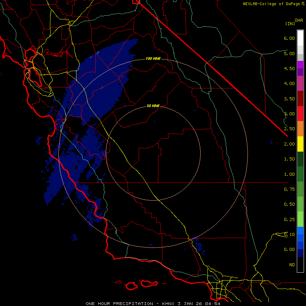Pick the bright magenta legend swatch
Viewport: 306px width, 306px height.
click(300, 65)
